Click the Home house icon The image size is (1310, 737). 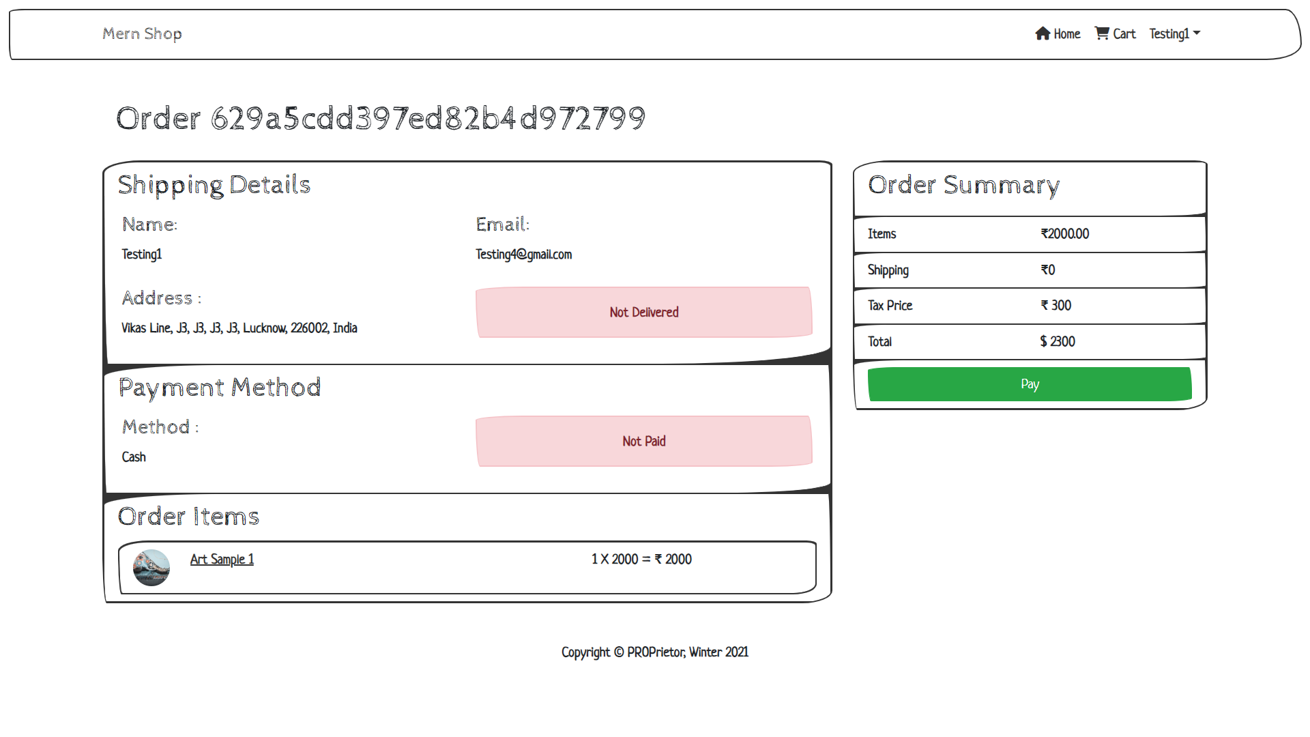pyautogui.click(x=1042, y=33)
